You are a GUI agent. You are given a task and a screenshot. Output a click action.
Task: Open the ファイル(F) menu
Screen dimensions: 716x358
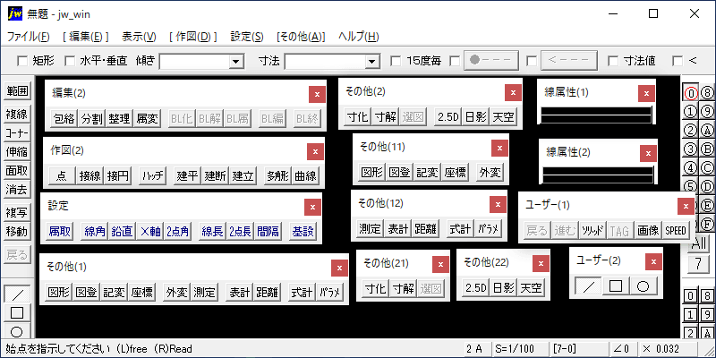click(29, 37)
